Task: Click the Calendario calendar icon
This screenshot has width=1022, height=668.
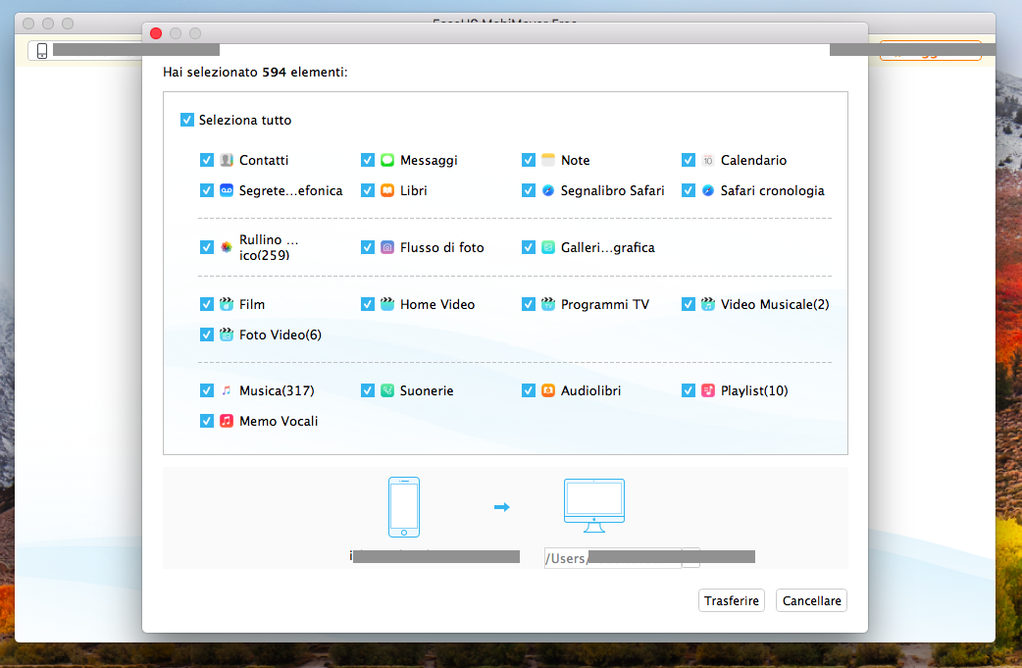Action: tap(708, 160)
